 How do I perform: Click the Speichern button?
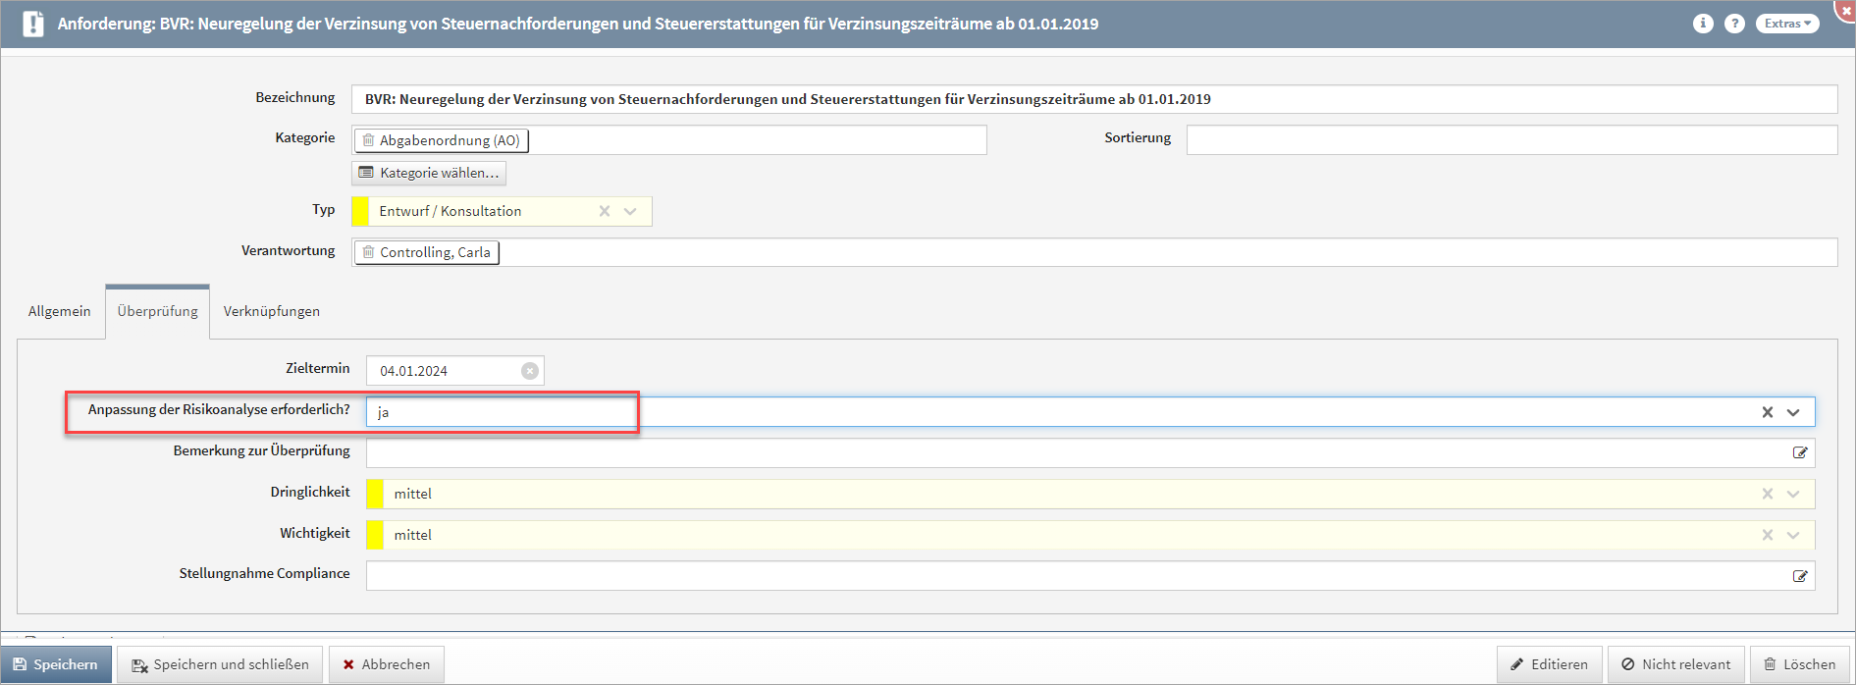pos(56,664)
